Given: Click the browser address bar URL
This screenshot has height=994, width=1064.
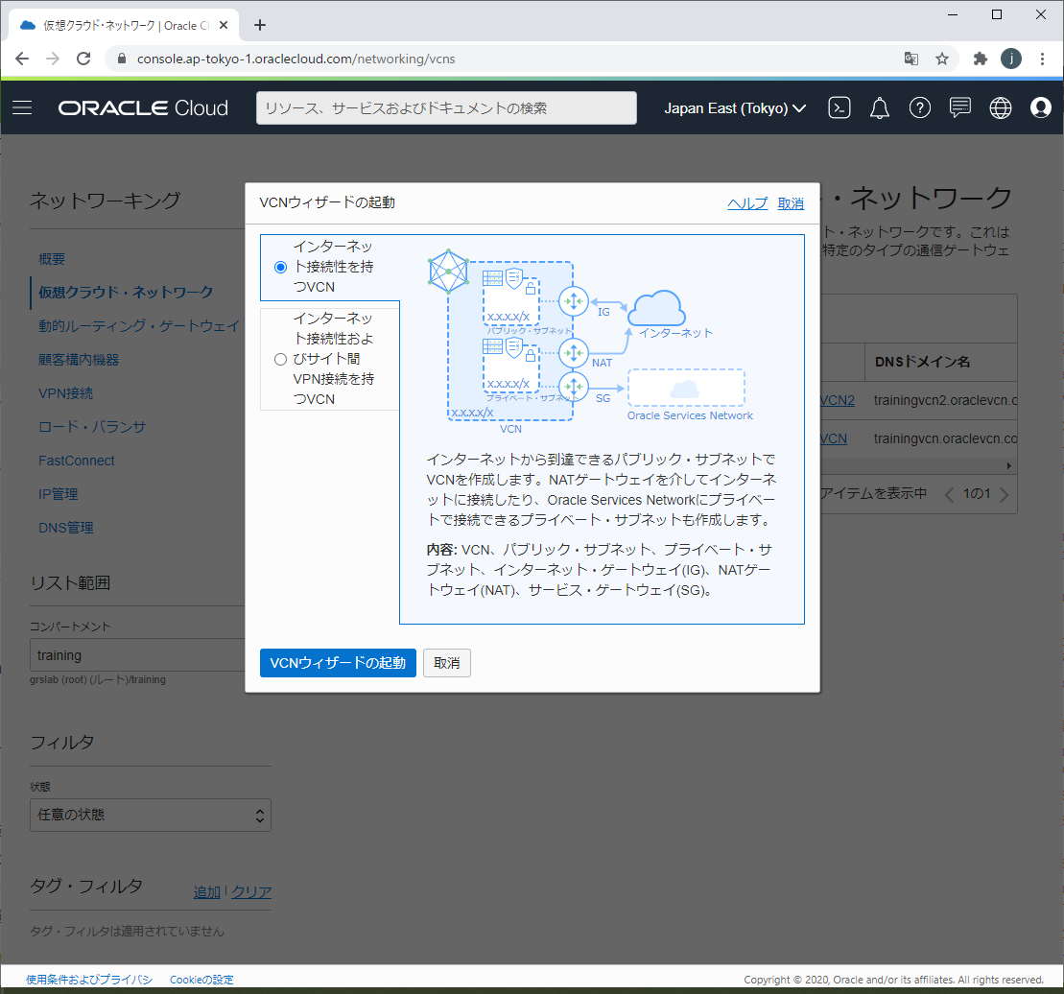Looking at the screenshot, I should tap(296, 59).
